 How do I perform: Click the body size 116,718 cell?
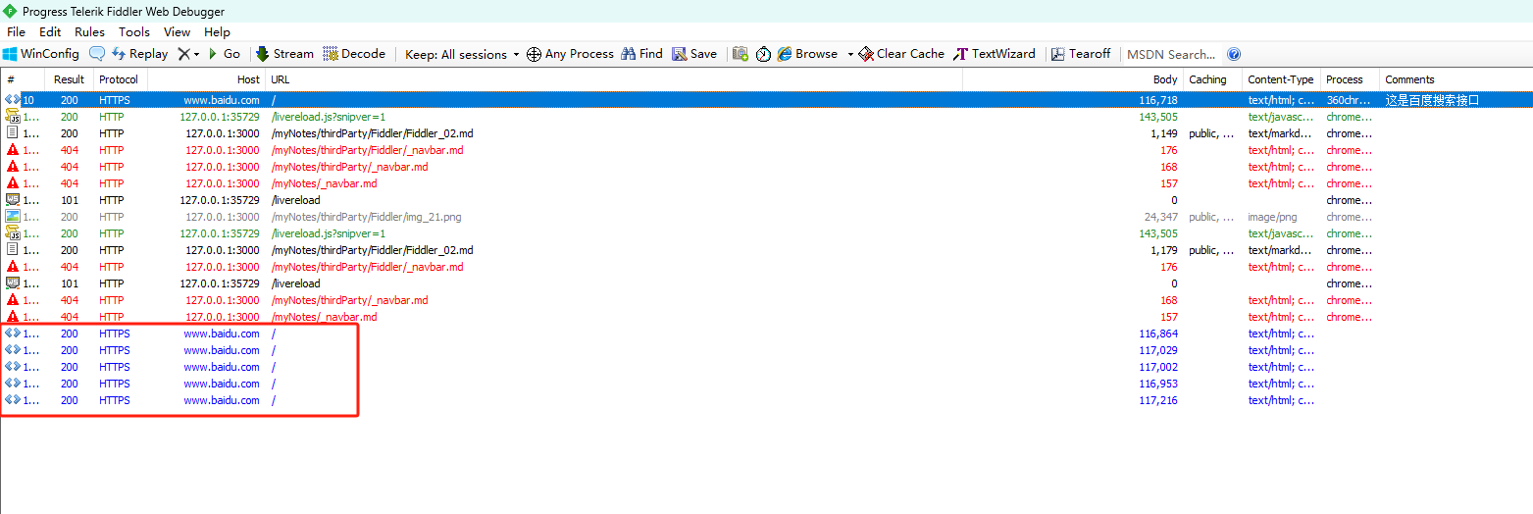tap(1158, 100)
